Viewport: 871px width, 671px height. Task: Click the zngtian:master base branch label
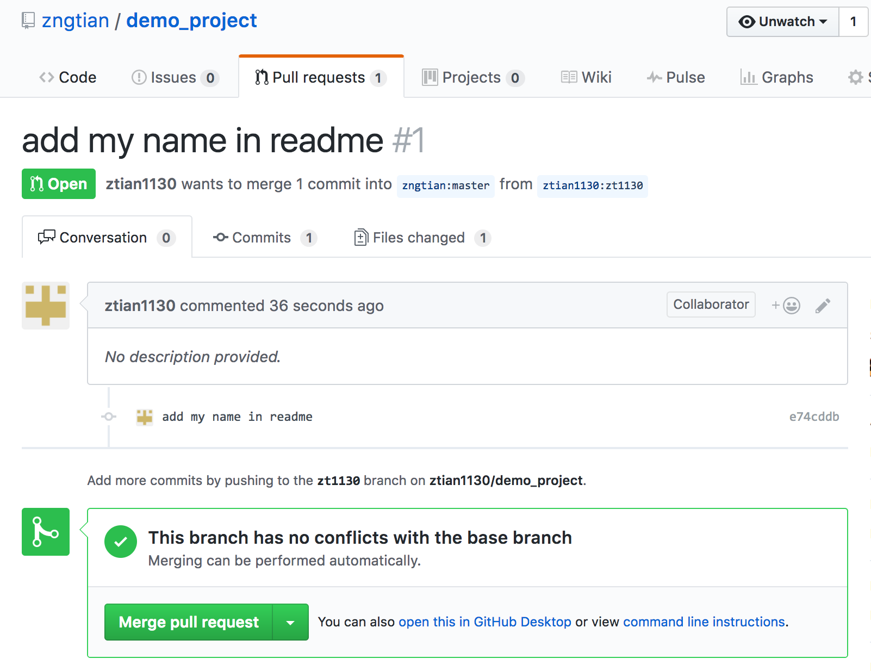(x=445, y=185)
